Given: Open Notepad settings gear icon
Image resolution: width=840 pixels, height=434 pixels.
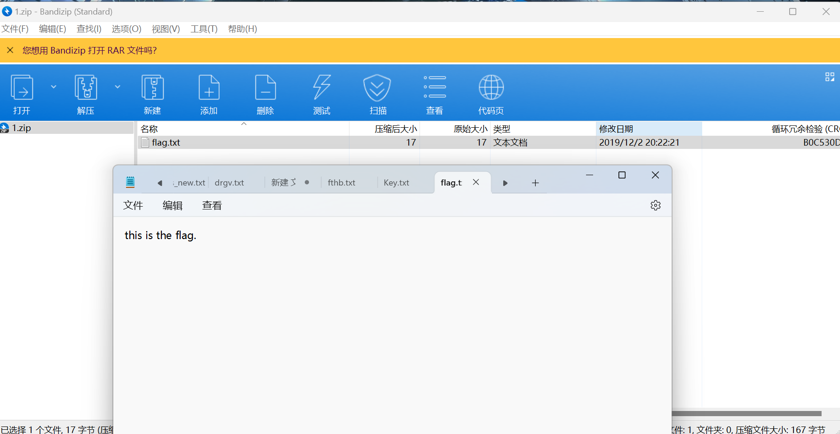Looking at the screenshot, I should (x=656, y=205).
